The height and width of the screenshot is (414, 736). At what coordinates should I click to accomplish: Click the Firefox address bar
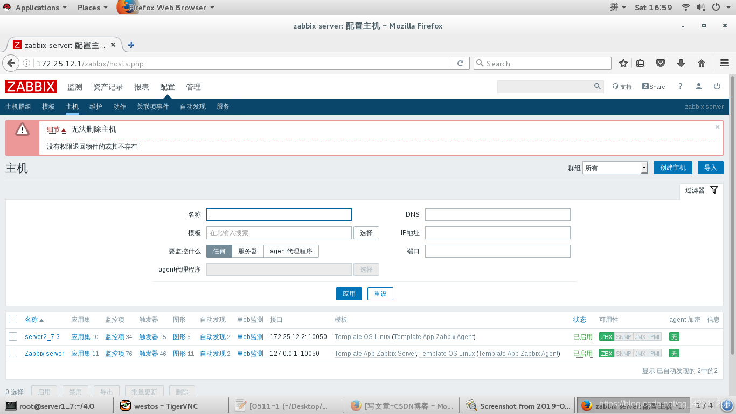point(242,63)
